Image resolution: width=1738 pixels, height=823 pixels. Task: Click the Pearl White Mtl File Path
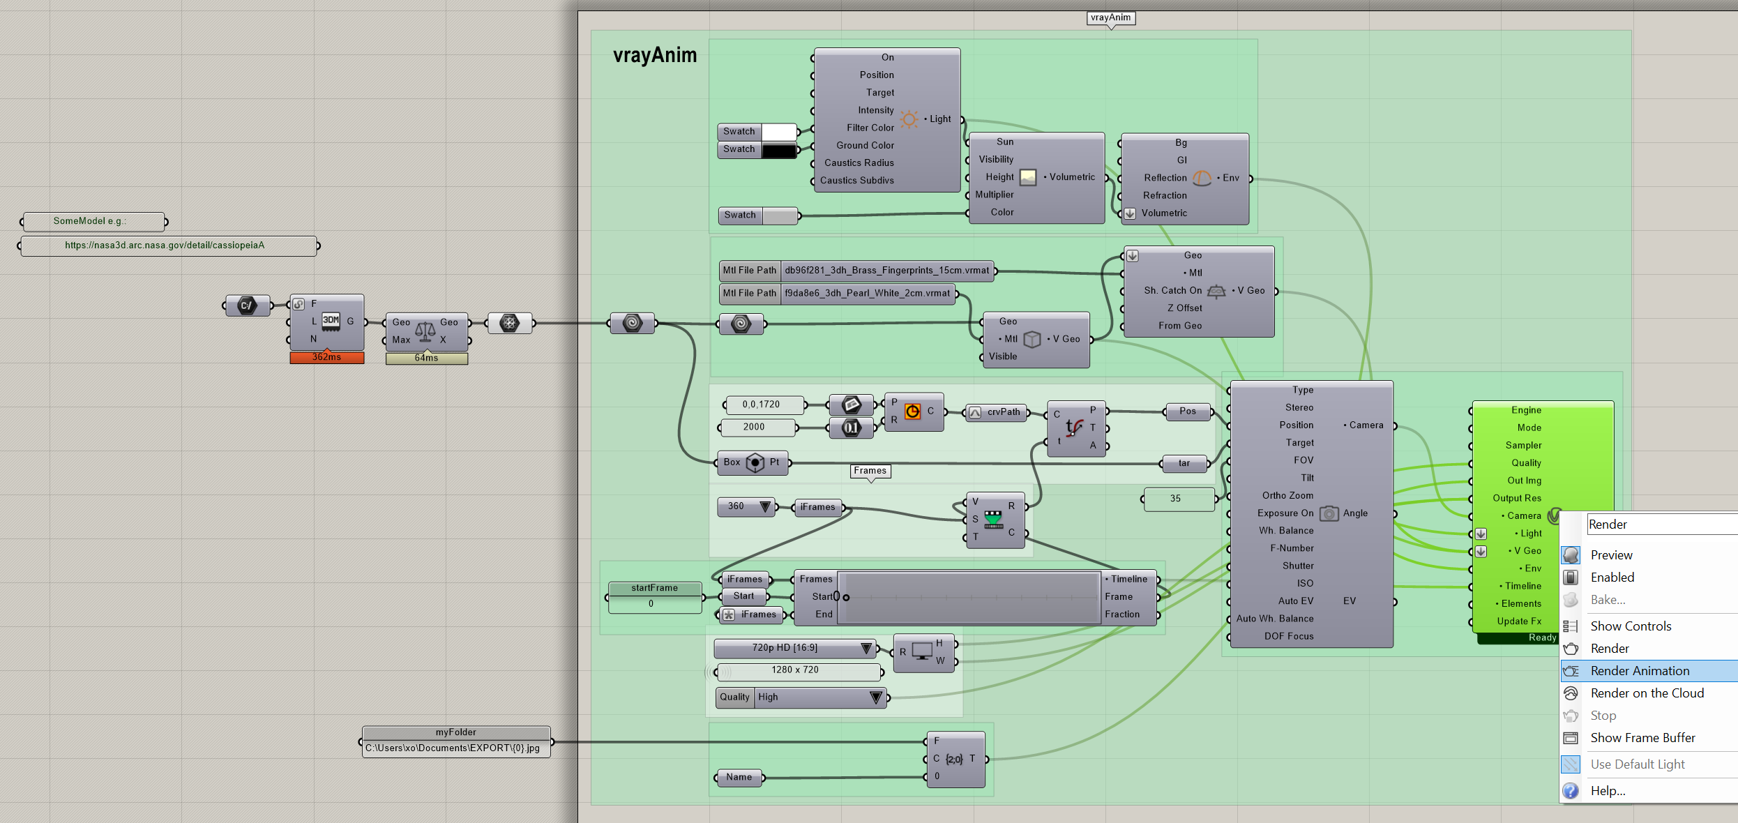tap(838, 294)
